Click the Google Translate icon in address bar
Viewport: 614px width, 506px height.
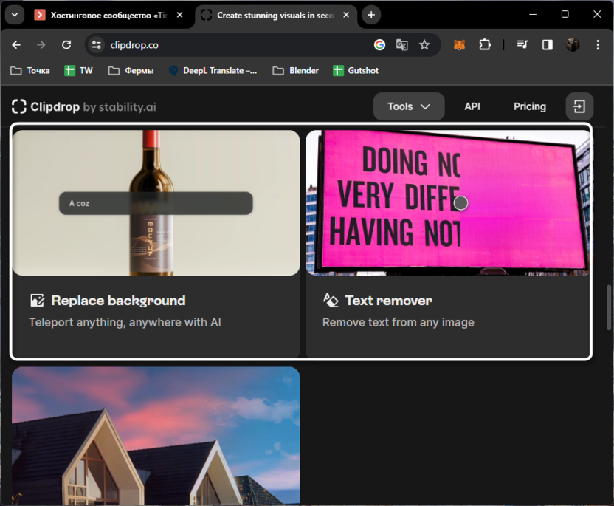pyautogui.click(x=402, y=45)
